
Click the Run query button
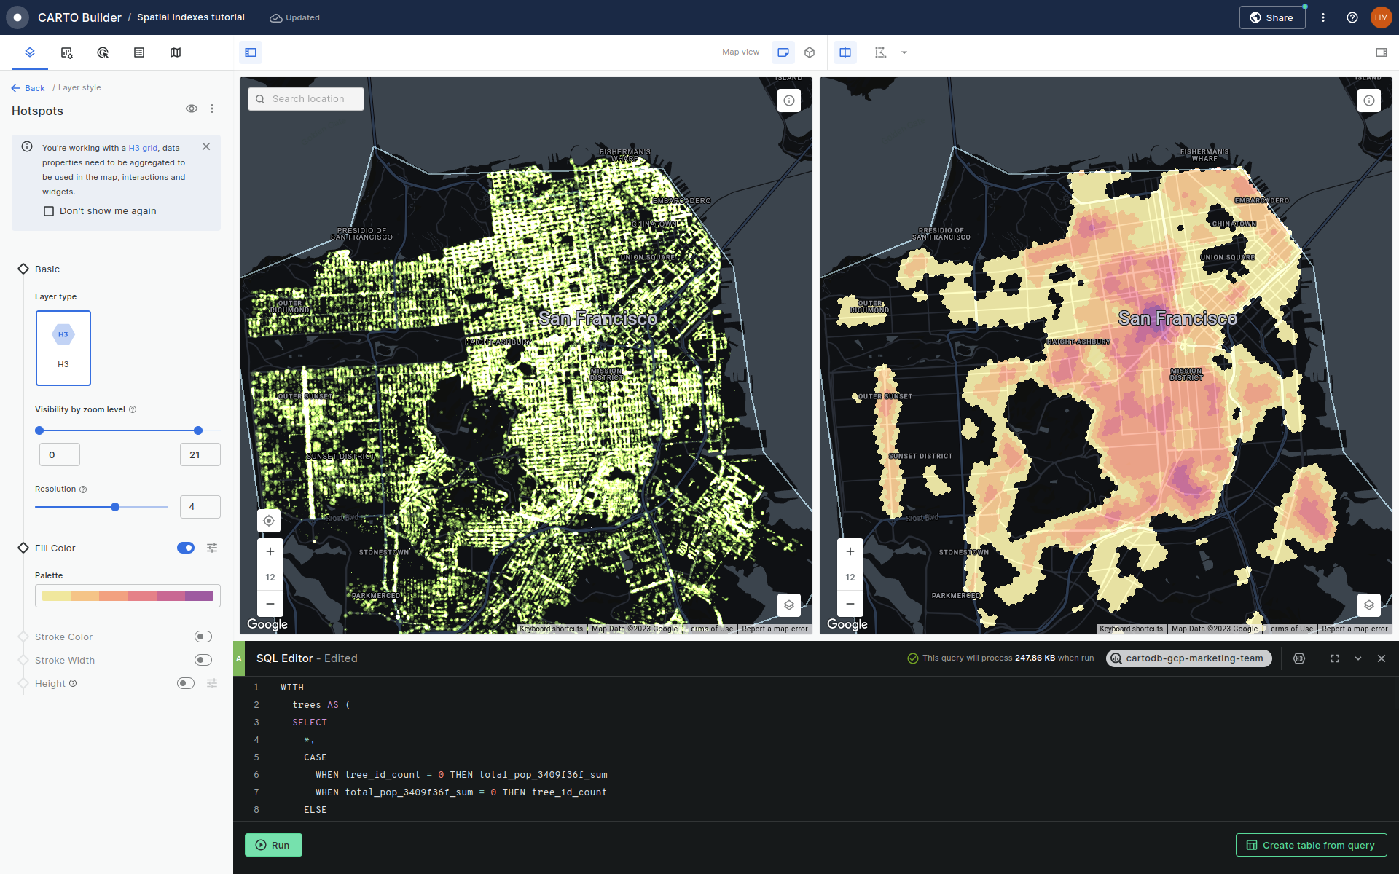coord(273,845)
